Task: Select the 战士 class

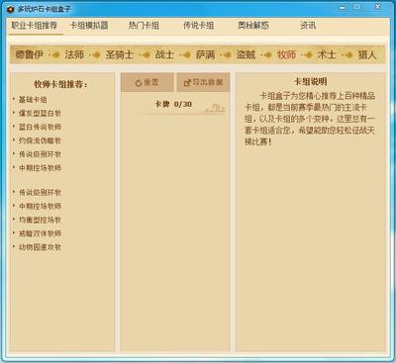Action: point(164,54)
